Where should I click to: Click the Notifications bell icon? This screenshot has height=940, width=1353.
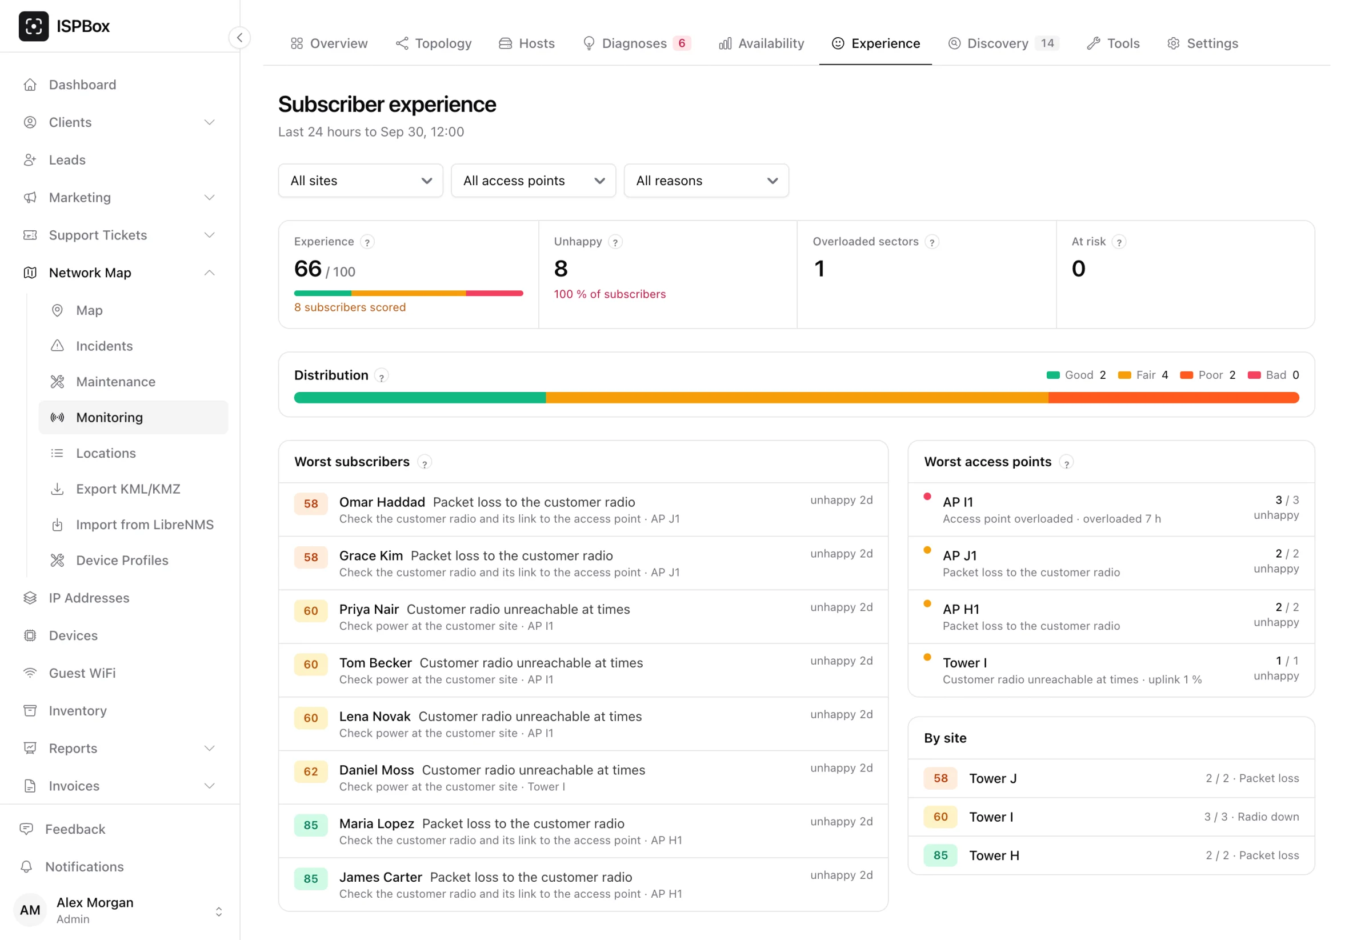(26, 867)
